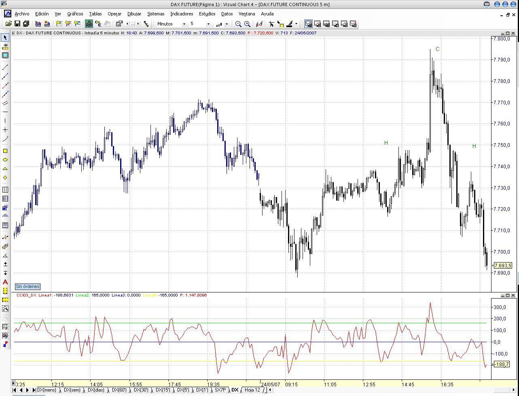Screen dimensions: 519x396
Task: Open the Datos menu
Action: click(x=227, y=14)
